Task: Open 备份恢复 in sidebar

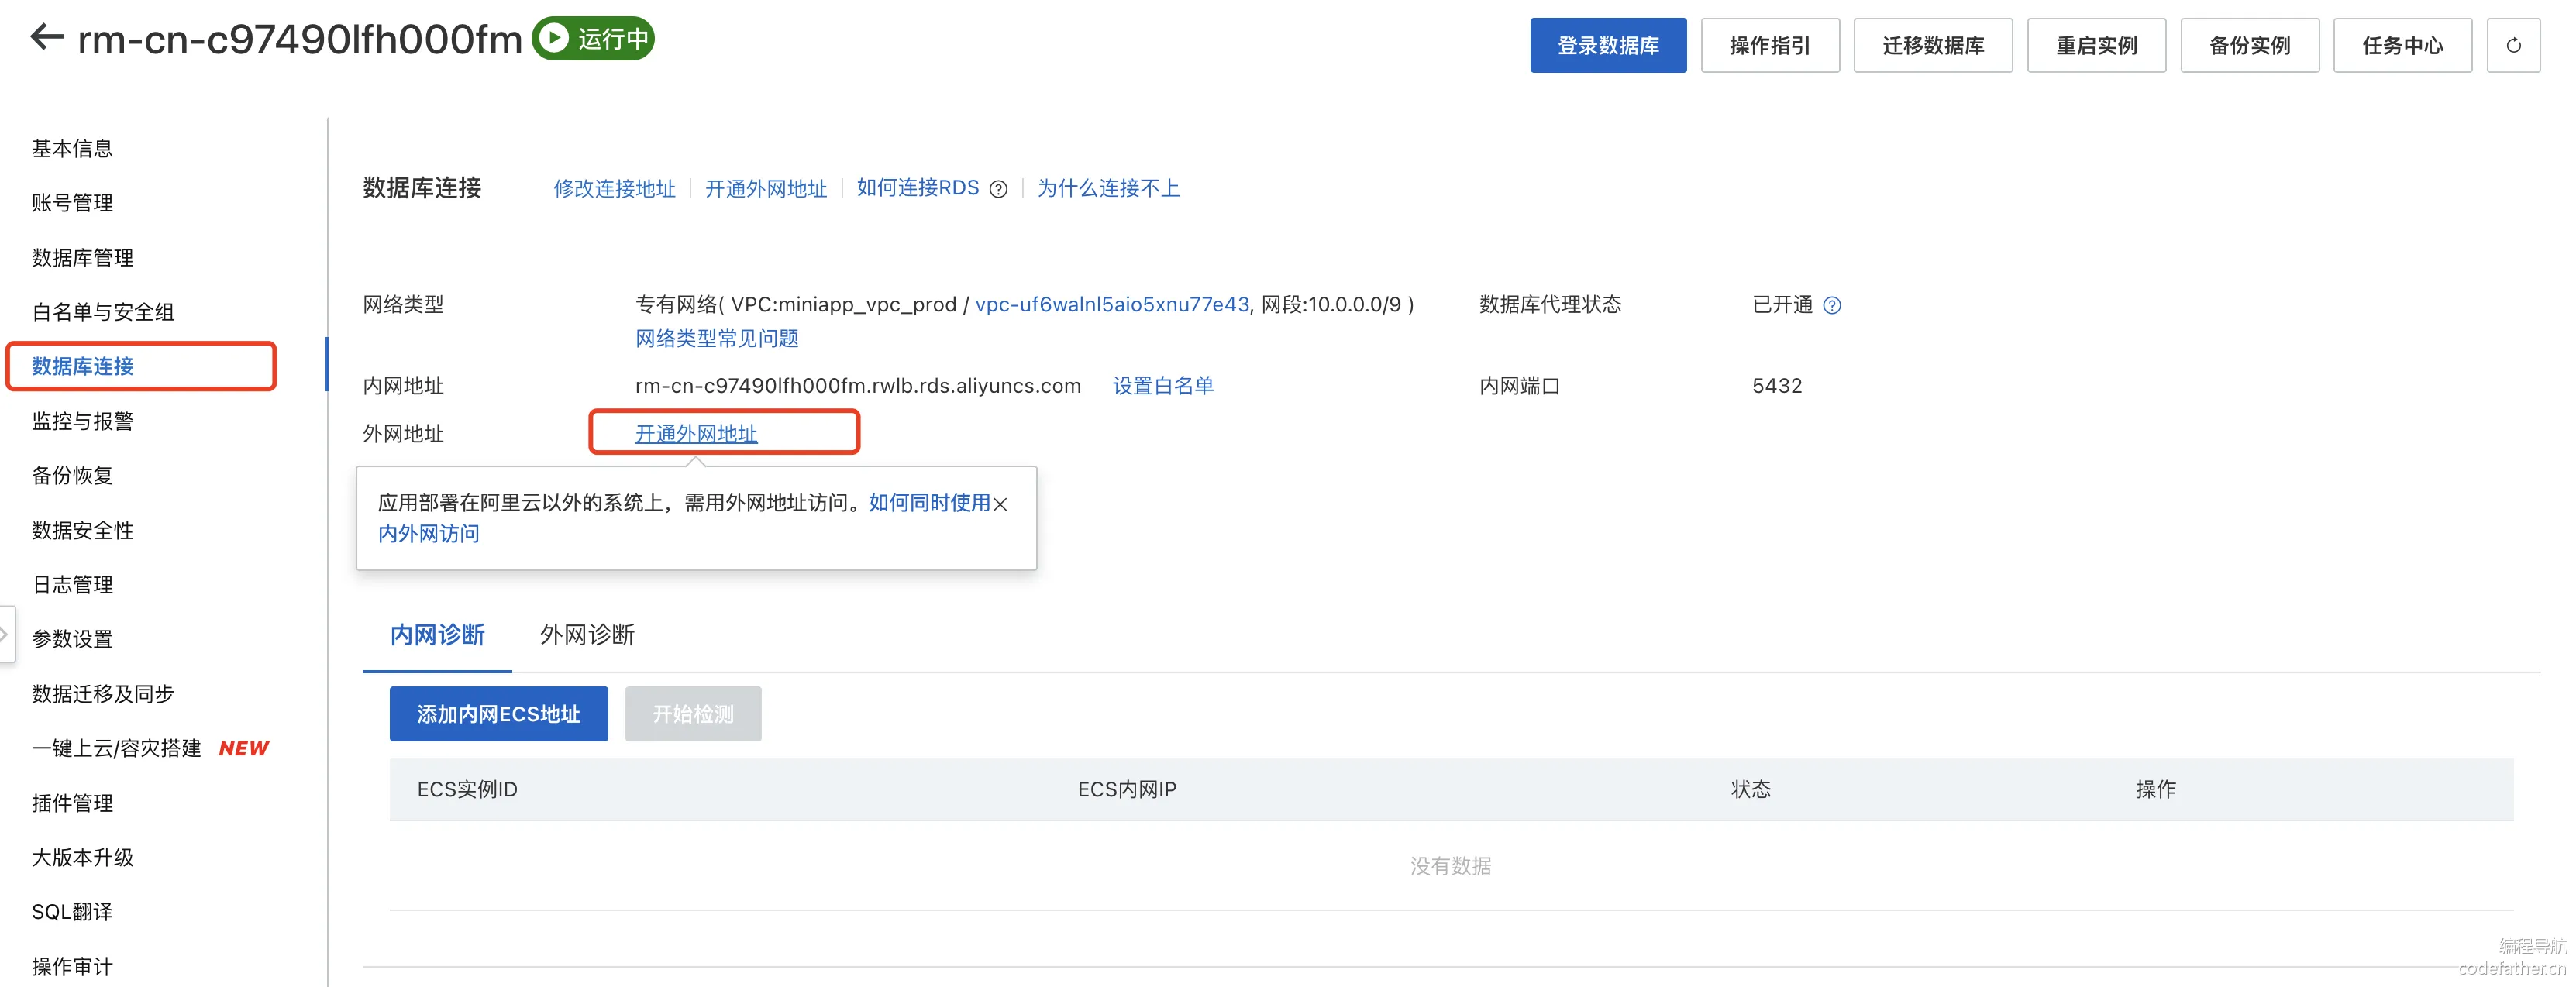Action: point(72,475)
